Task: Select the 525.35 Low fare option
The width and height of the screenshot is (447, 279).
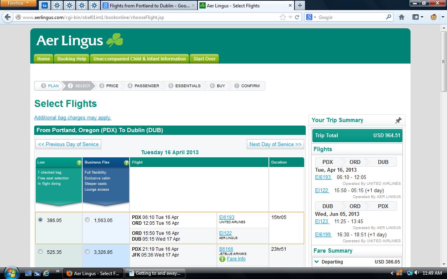Action: point(40,252)
